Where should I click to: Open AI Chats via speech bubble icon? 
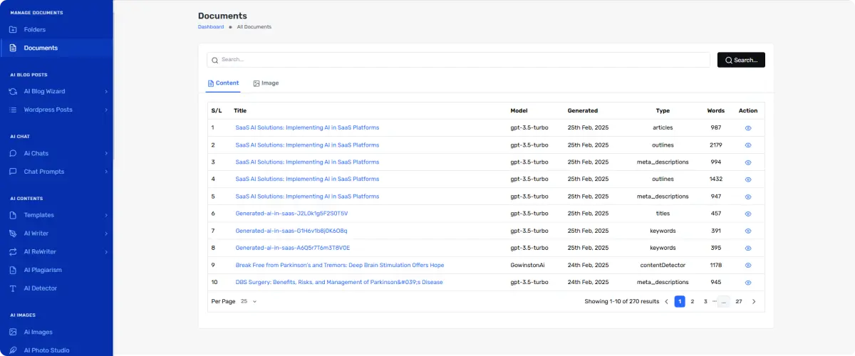[13, 153]
